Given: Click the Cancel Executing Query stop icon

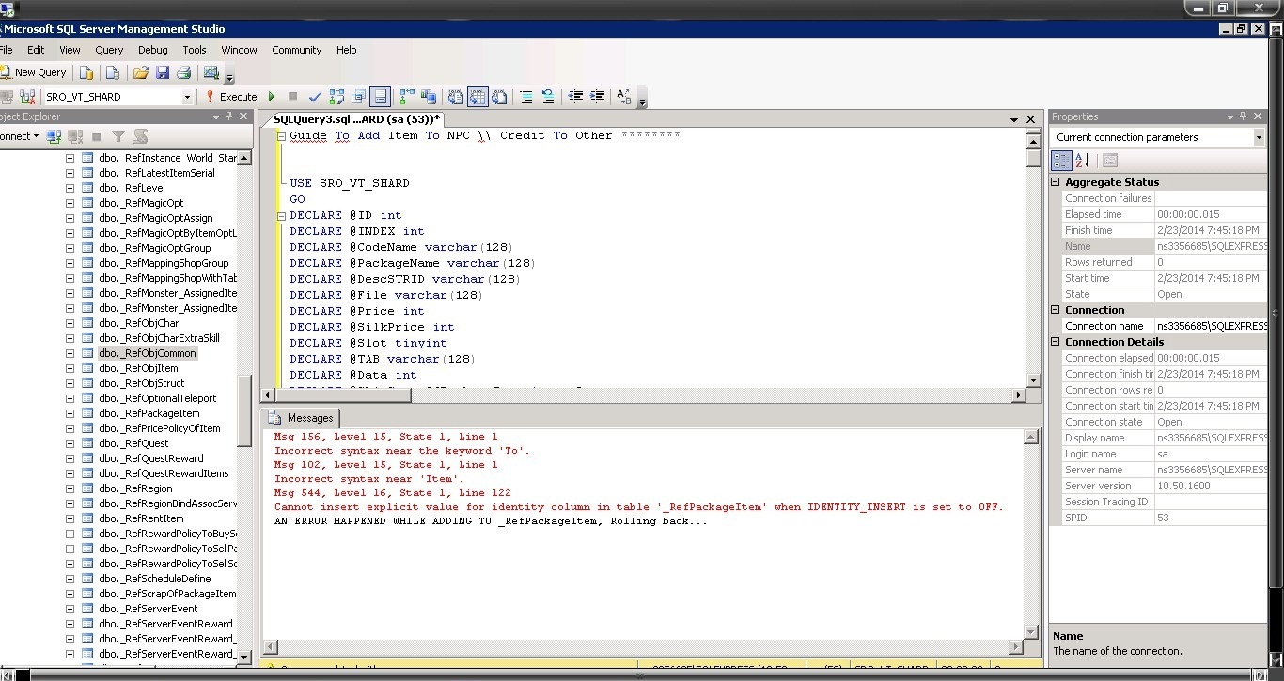Looking at the screenshot, I should (x=292, y=97).
